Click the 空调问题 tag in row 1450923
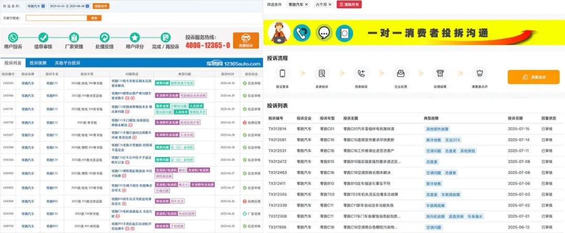The width and height of the screenshot is (565, 233). tap(162, 191)
